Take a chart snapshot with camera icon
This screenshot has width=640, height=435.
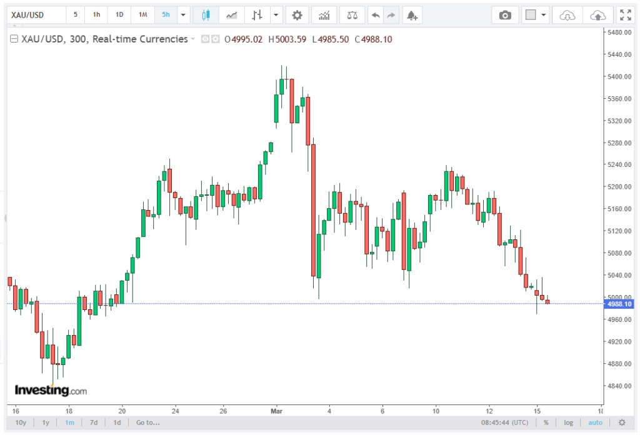505,15
